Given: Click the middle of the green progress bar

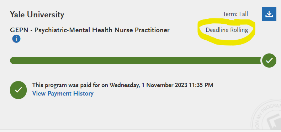Looking at the screenshot, I should tap(136, 61).
